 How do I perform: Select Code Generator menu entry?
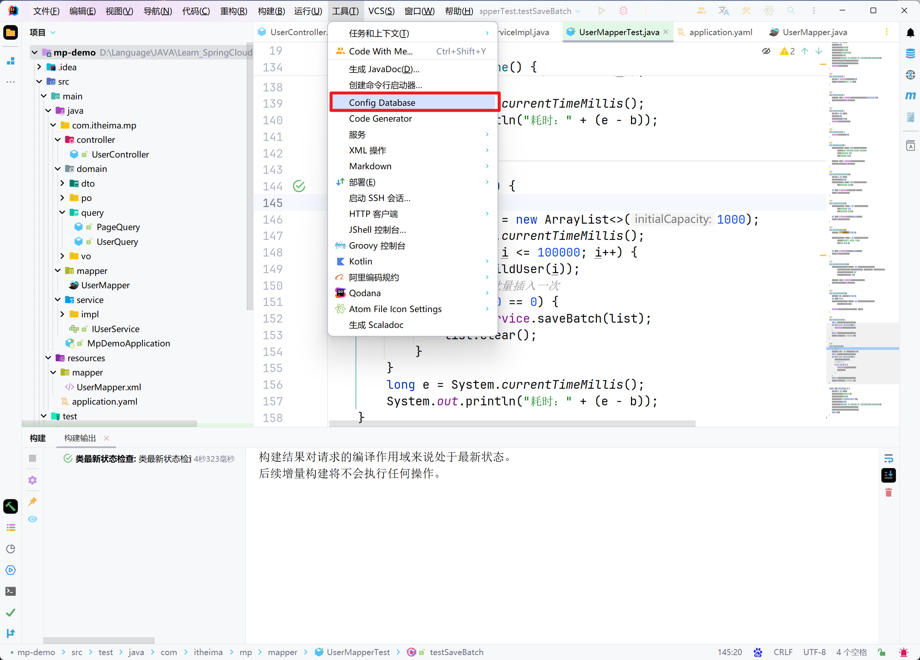380,119
